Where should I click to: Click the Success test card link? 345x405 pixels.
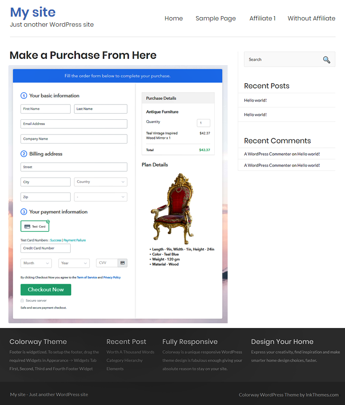(56, 240)
